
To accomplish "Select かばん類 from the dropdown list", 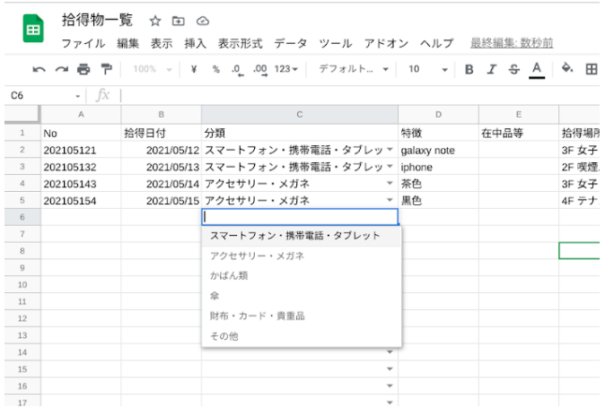I will [x=301, y=276].
